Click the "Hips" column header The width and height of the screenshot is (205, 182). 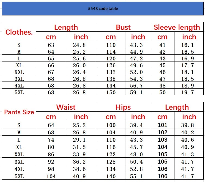pyautogui.click(x=123, y=107)
